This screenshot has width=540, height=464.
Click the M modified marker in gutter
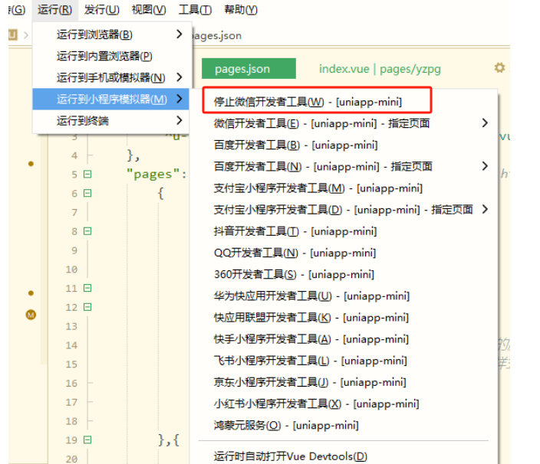tap(31, 315)
